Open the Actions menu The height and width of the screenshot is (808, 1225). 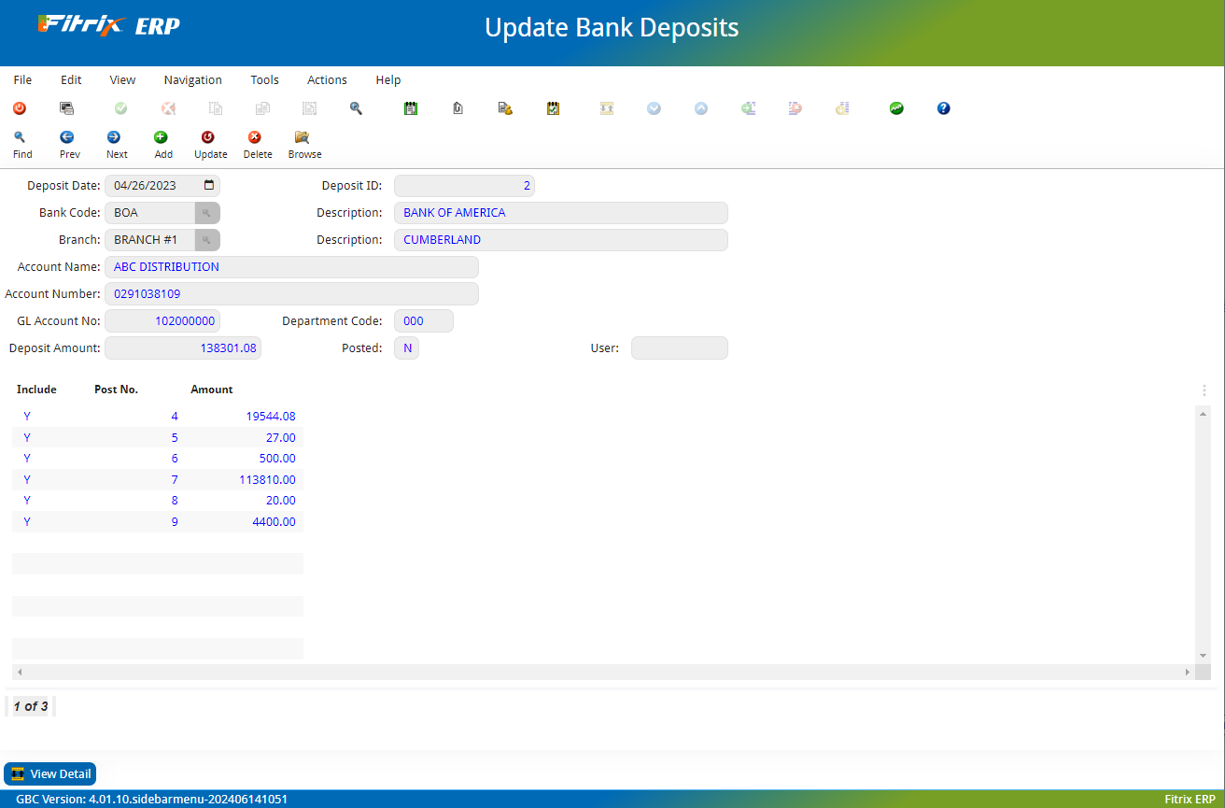click(x=326, y=79)
